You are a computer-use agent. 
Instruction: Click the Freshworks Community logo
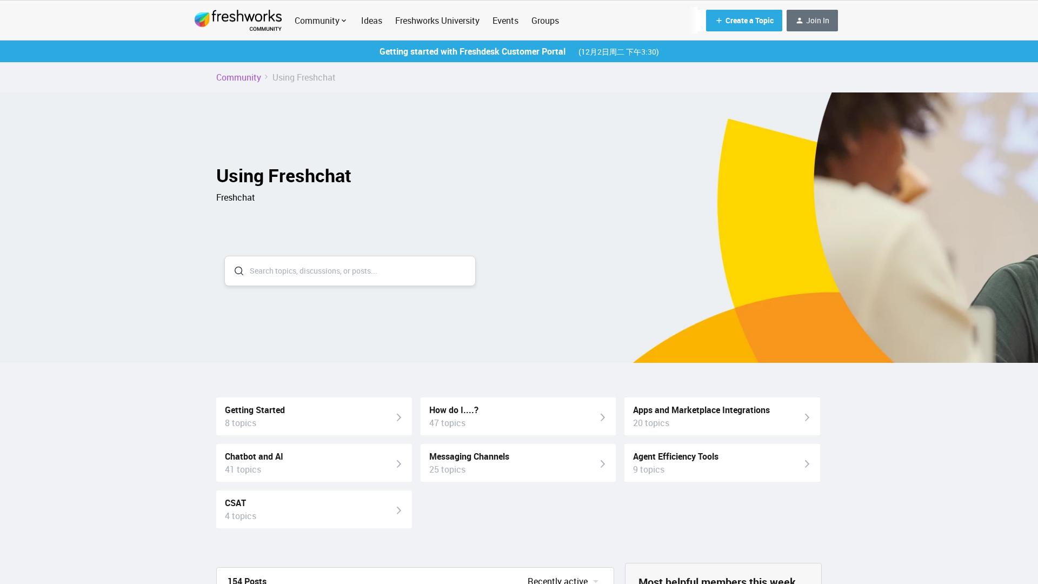[x=238, y=20]
